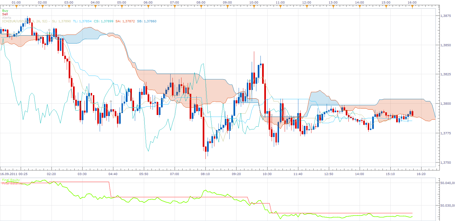The height and width of the screenshot is (221, 455).
Task: Click the 1,3800 price axis label
Action: pos(446,104)
